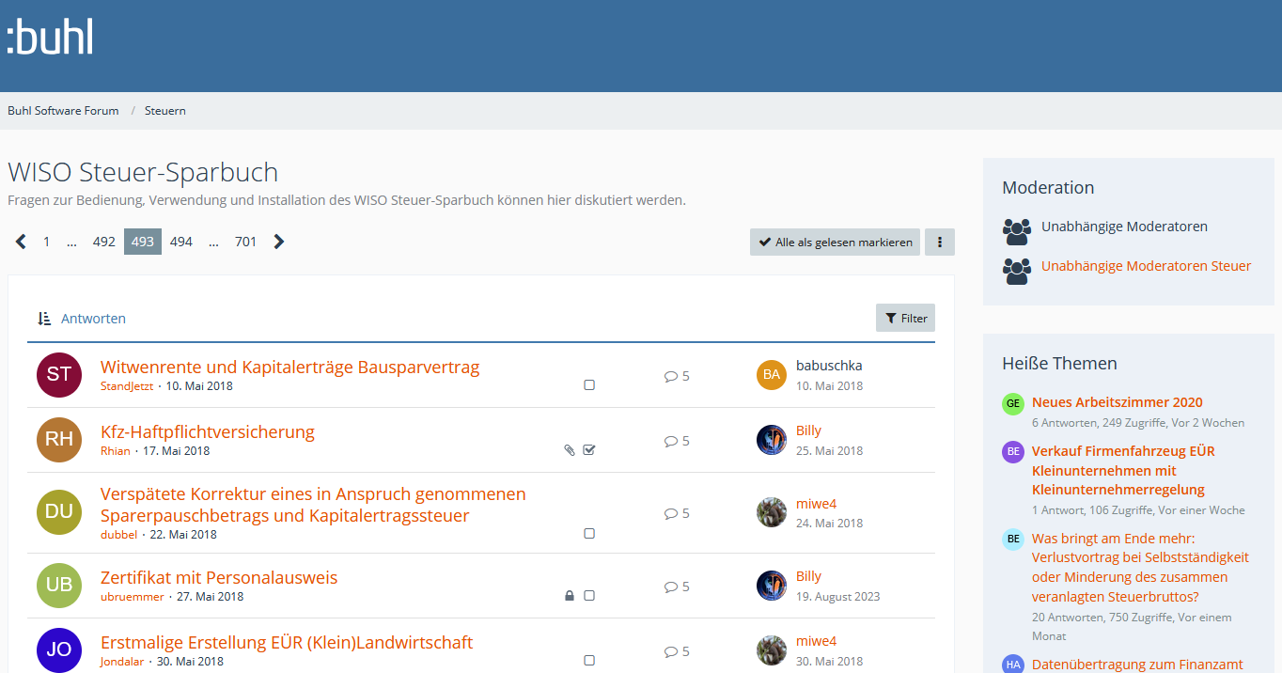This screenshot has height=673, width=1282.
Task: Click Alle als gelesen markieren button
Action: coord(835,242)
